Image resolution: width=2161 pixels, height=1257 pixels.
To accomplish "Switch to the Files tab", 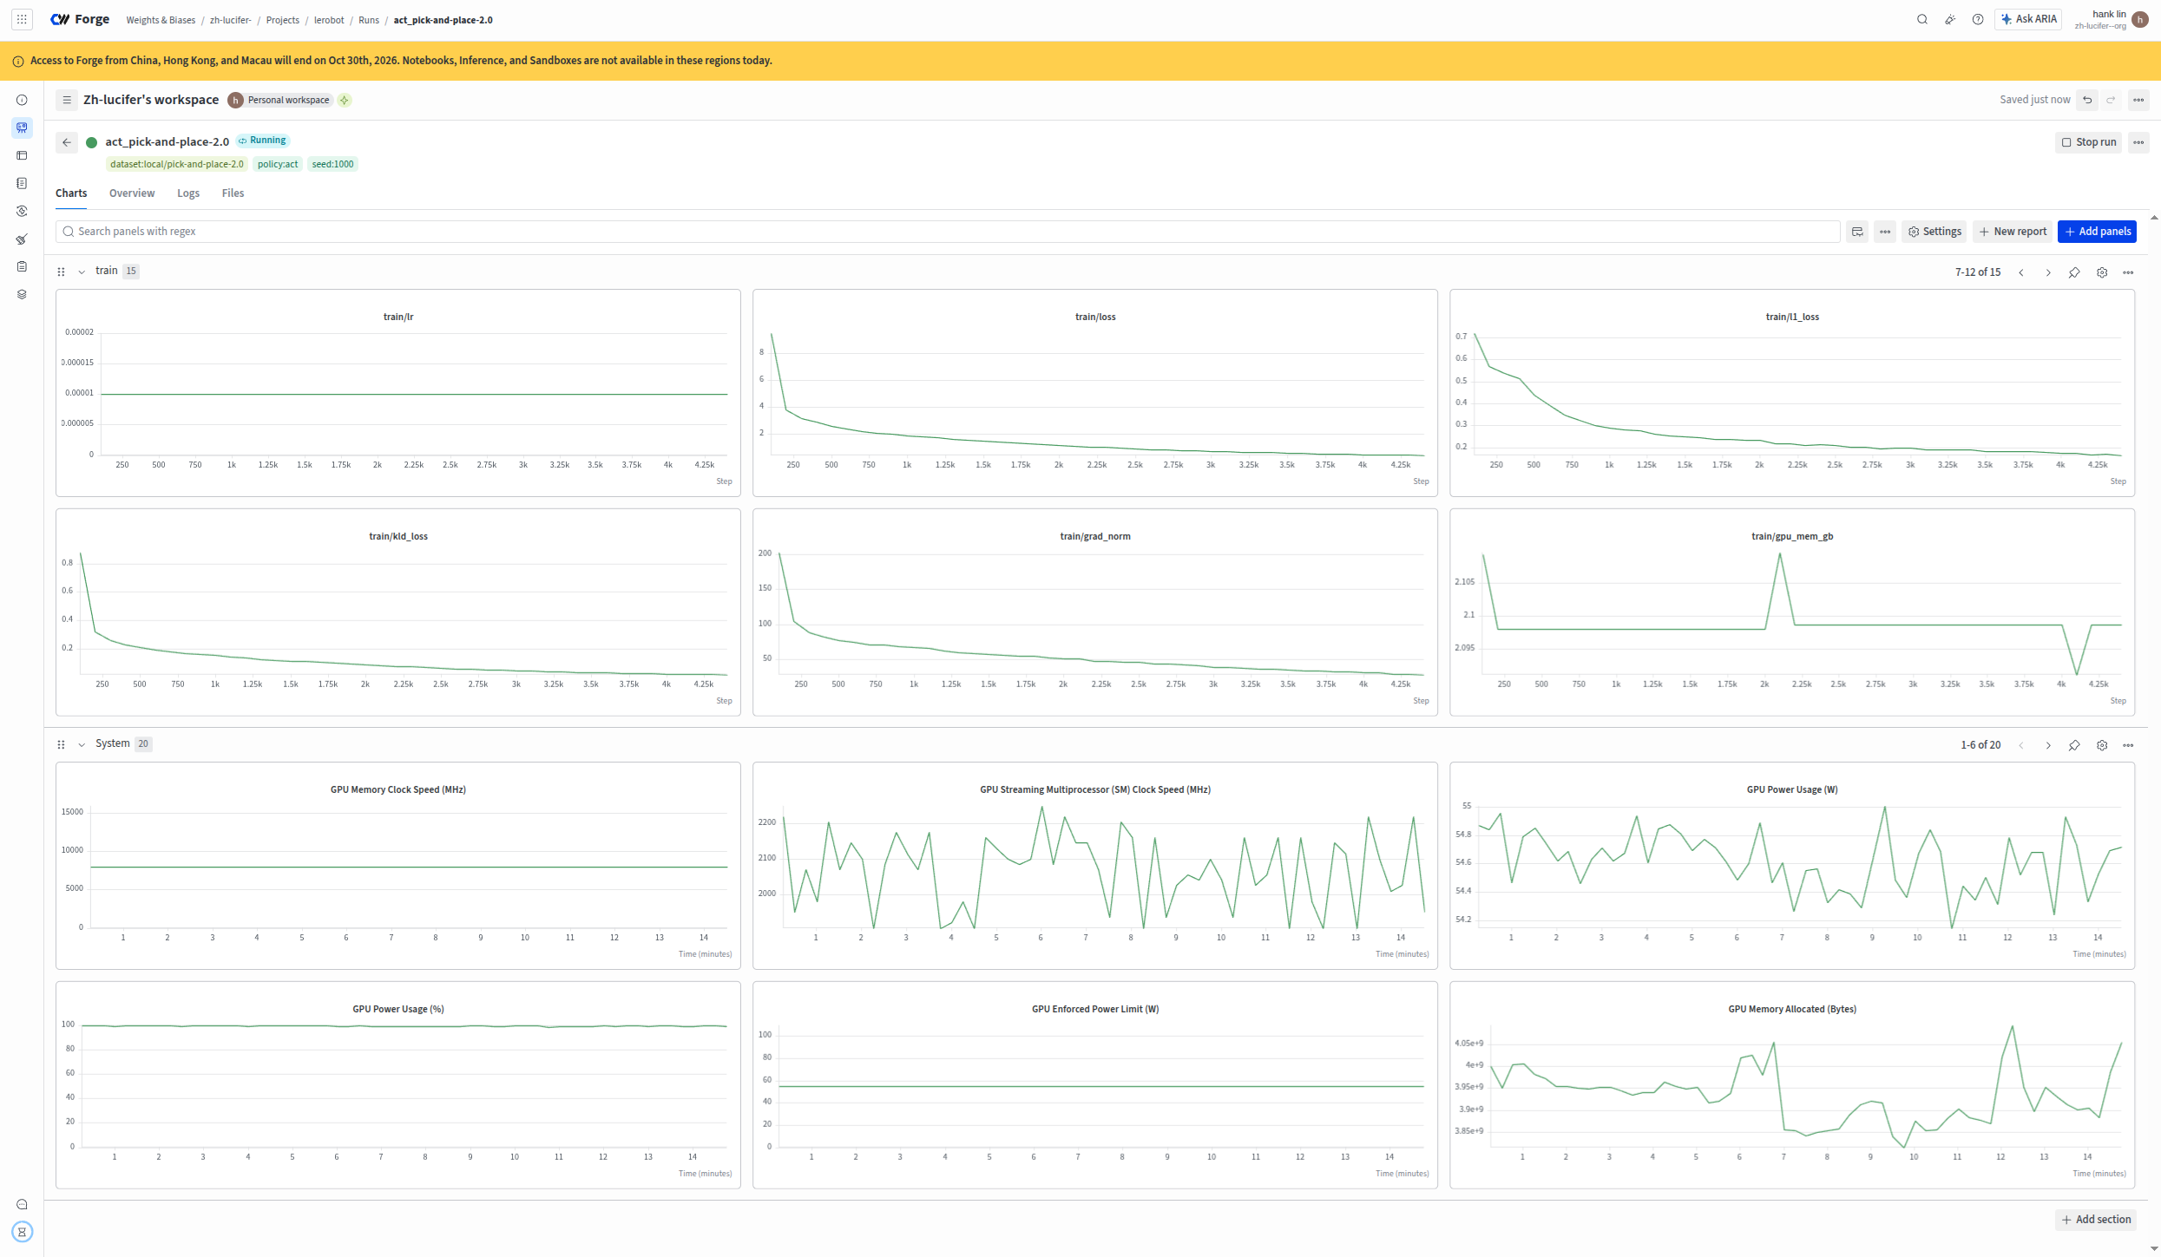I will (x=233, y=193).
